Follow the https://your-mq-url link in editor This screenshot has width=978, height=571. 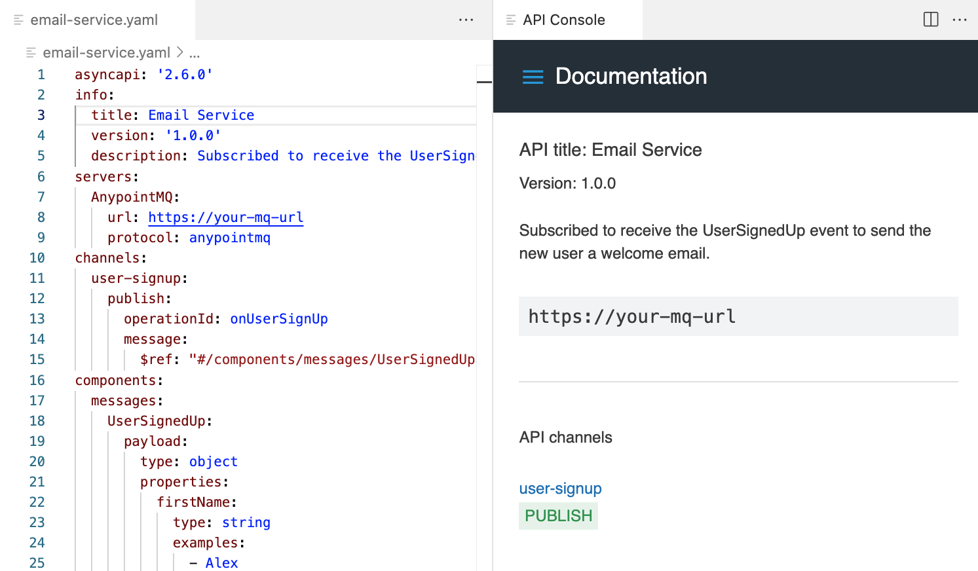tap(226, 217)
